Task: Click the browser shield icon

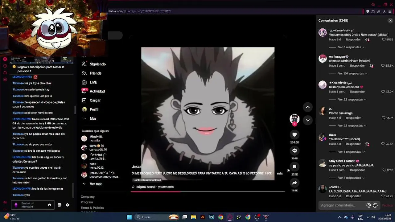Action: 368,11
